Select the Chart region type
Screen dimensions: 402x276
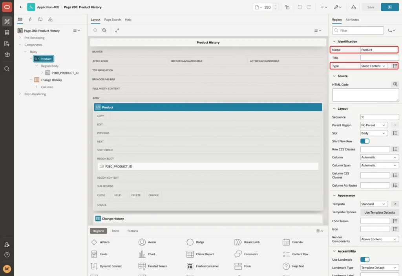[x=147, y=254]
